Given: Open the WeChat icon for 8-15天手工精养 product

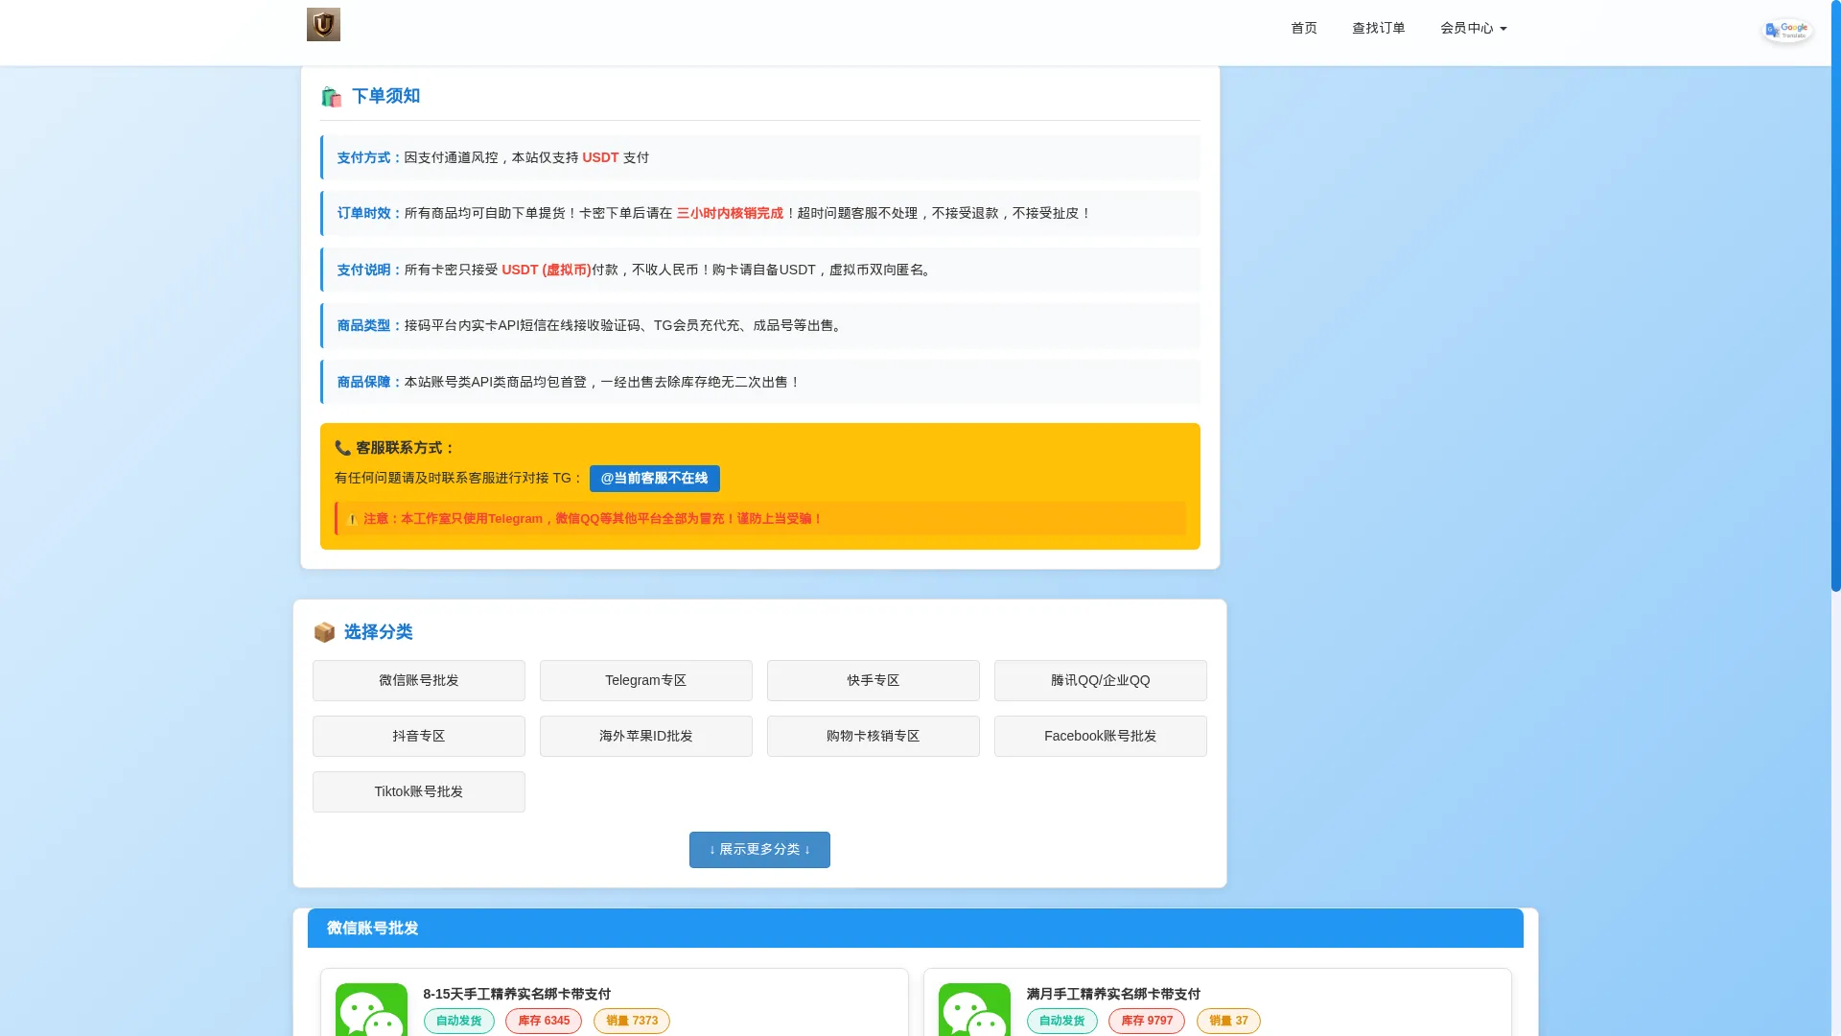Looking at the screenshot, I should [x=371, y=1009].
